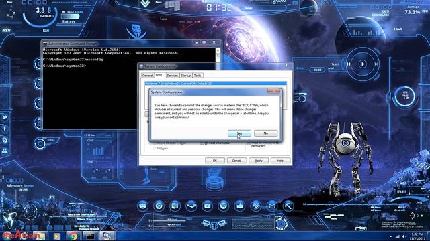Select the Windows 7 boot entry row
The height and width of the screenshot is (241, 430).
pyautogui.click(x=216, y=83)
